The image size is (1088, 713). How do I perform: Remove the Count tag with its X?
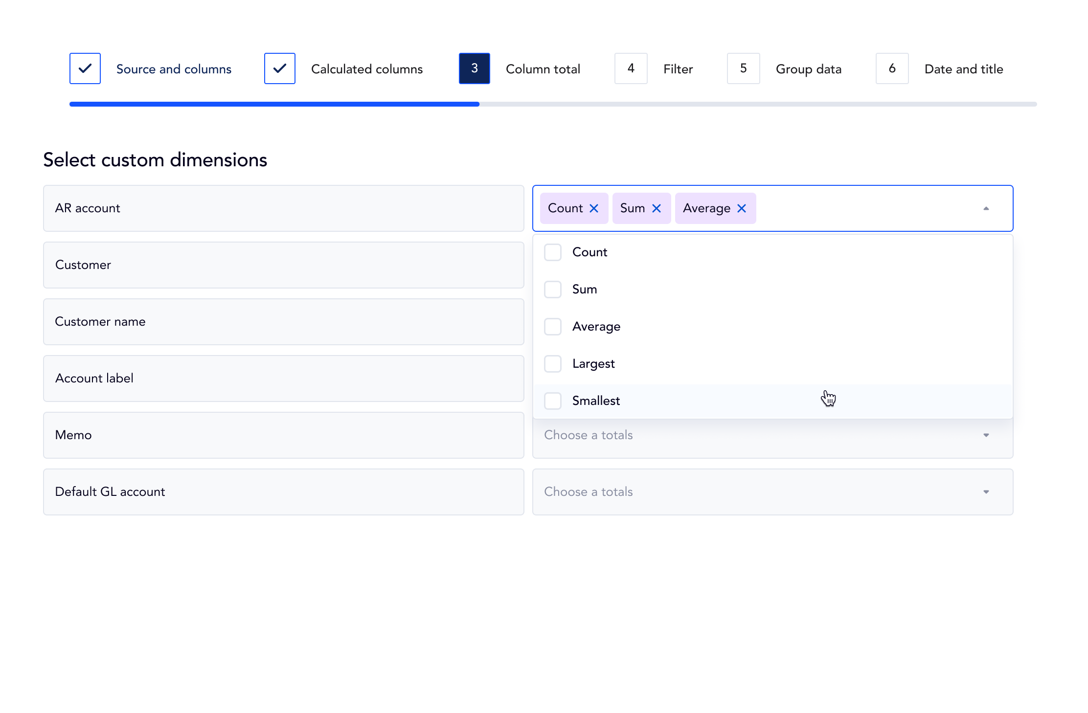point(594,208)
